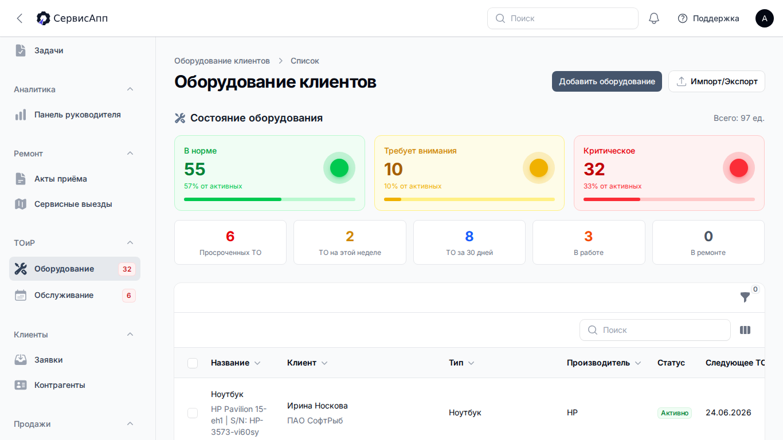Collapse the Клиенты section
This screenshot has height=440, width=783.
click(x=130, y=335)
